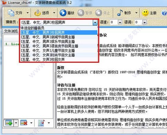This screenshot has width=167, height=135.
Task: Click the 语速 value field
Action: pyautogui.click(x=114, y=22)
